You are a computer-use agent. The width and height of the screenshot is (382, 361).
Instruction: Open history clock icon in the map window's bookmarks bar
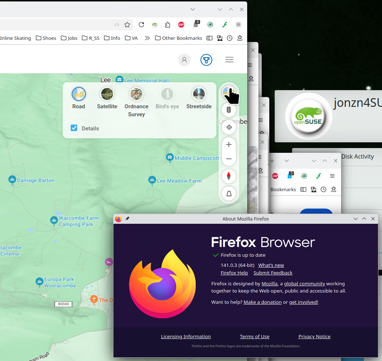[229, 38]
